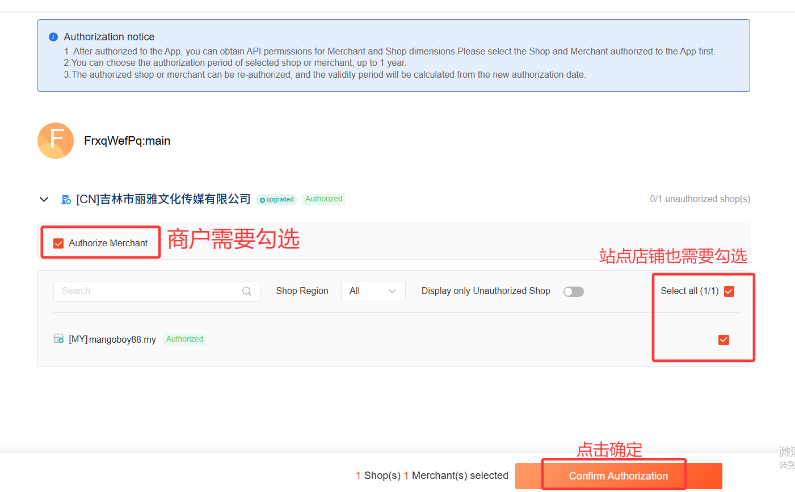Screen dimensions: 795x492
Task: Toggle the Select all (1/1) checkbox
Action: tap(729, 291)
